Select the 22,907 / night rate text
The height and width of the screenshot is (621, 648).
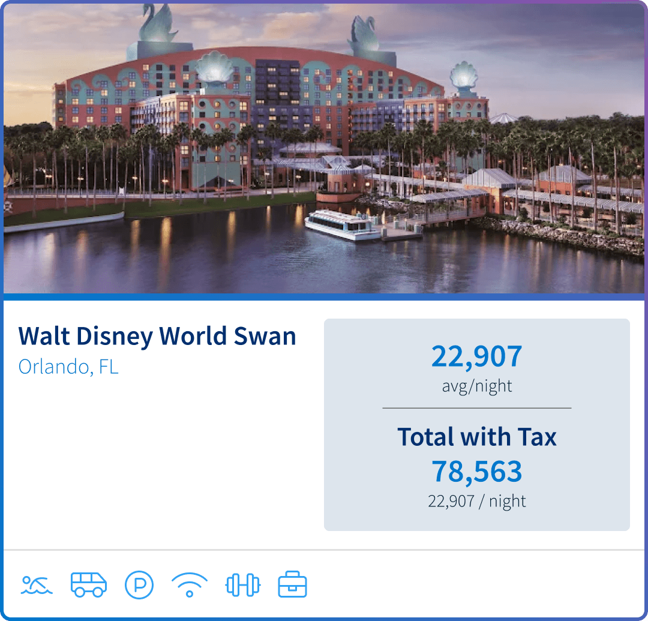[477, 501]
